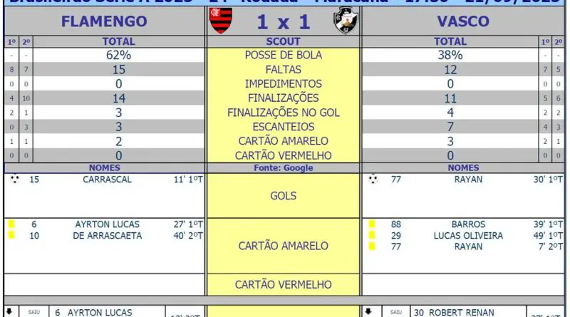Select the POSSE DE BOLA row label

point(283,55)
